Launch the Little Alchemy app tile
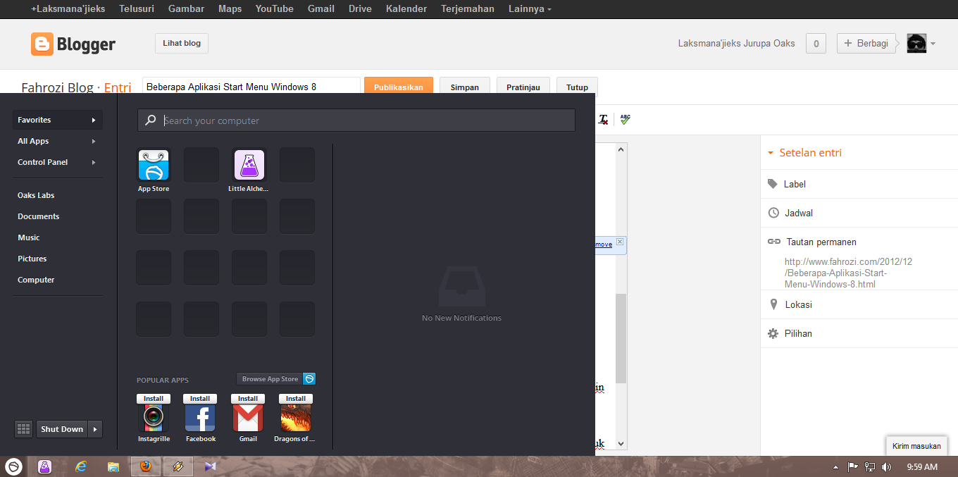958x477 pixels. coord(249,166)
